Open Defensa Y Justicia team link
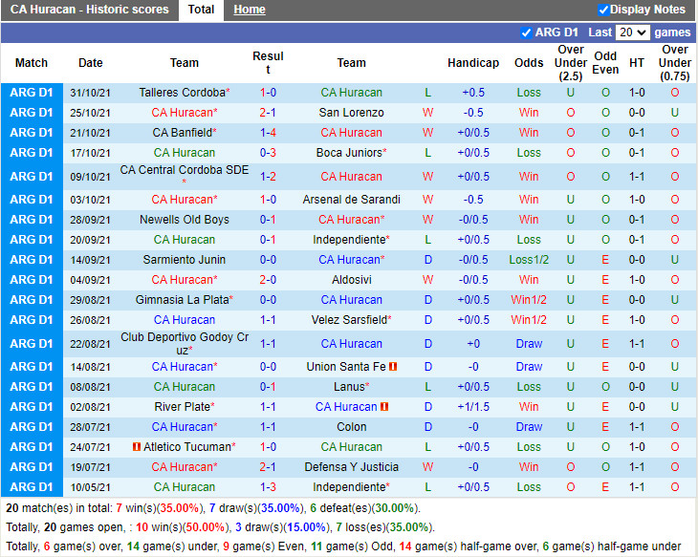Image resolution: width=698 pixels, height=557 pixels. point(351,467)
